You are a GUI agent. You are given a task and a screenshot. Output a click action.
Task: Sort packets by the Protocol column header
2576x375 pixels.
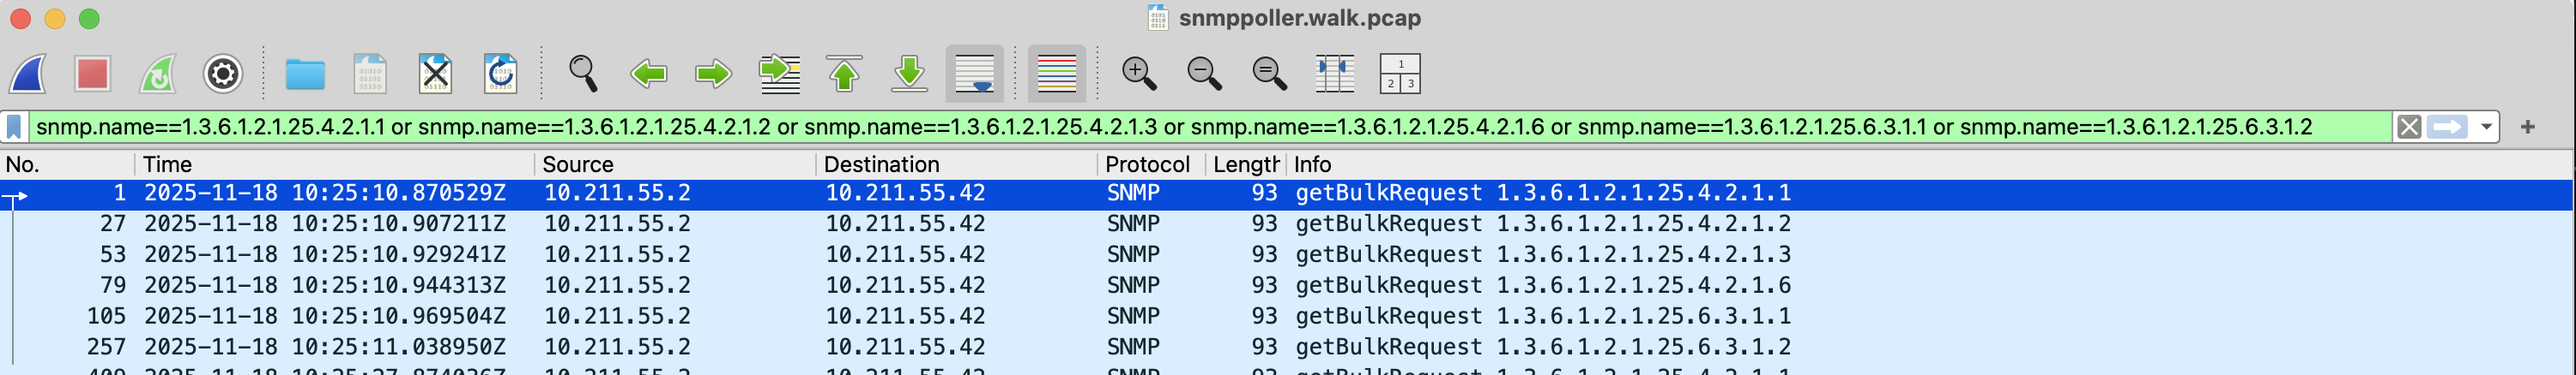tap(1147, 164)
